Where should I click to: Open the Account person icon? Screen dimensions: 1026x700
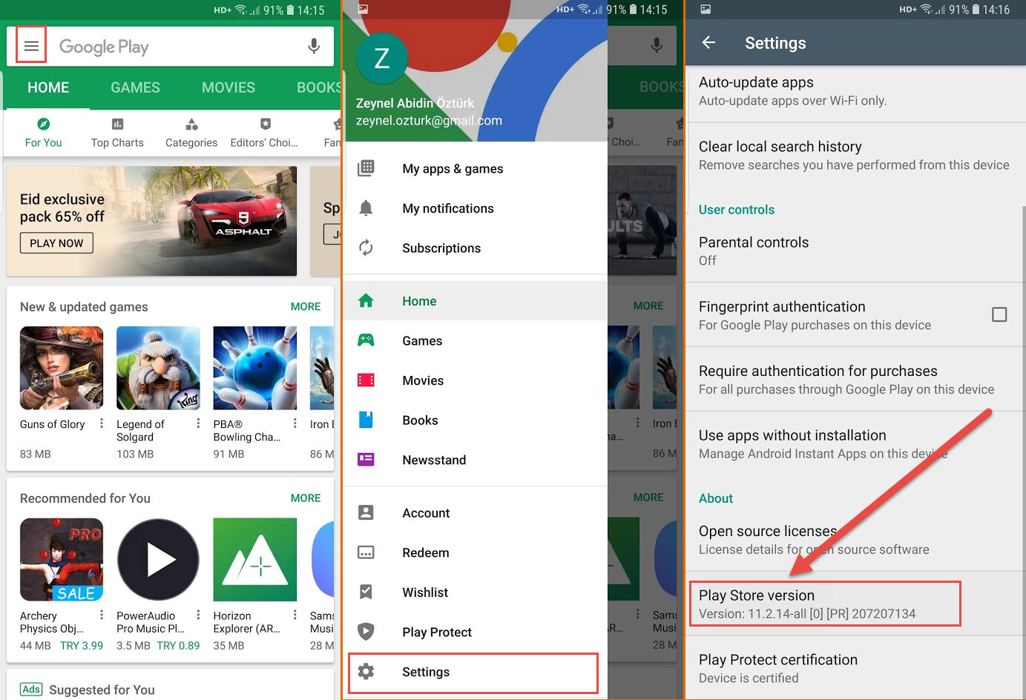click(366, 512)
